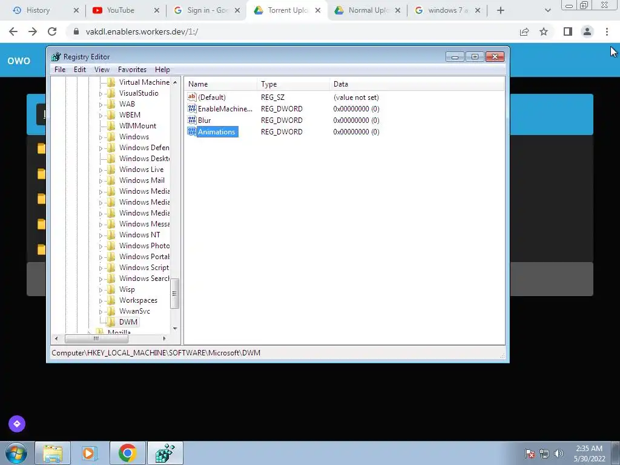The width and height of the screenshot is (620, 465).
Task: Switch to the History tab
Action: [44, 10]
